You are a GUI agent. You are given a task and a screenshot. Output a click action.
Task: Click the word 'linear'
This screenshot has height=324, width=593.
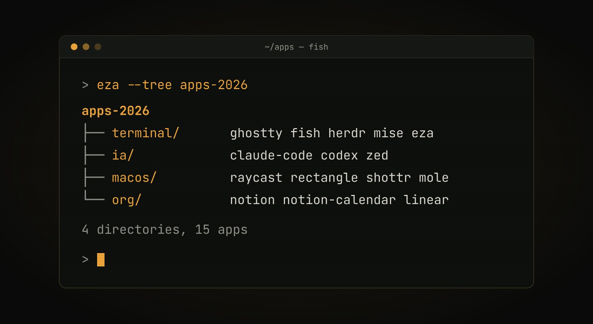click(x=426, y=200)
